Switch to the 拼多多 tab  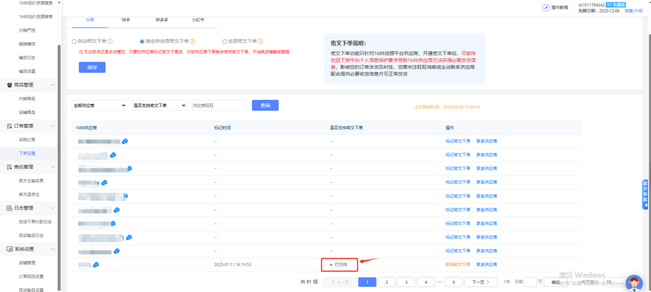(x=162, y=19)
